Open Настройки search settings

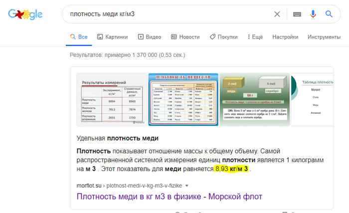pos(285,37)
